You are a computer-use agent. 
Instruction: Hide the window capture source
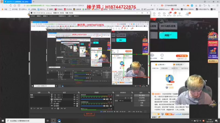pyautogui.click(x=74, y=104)
